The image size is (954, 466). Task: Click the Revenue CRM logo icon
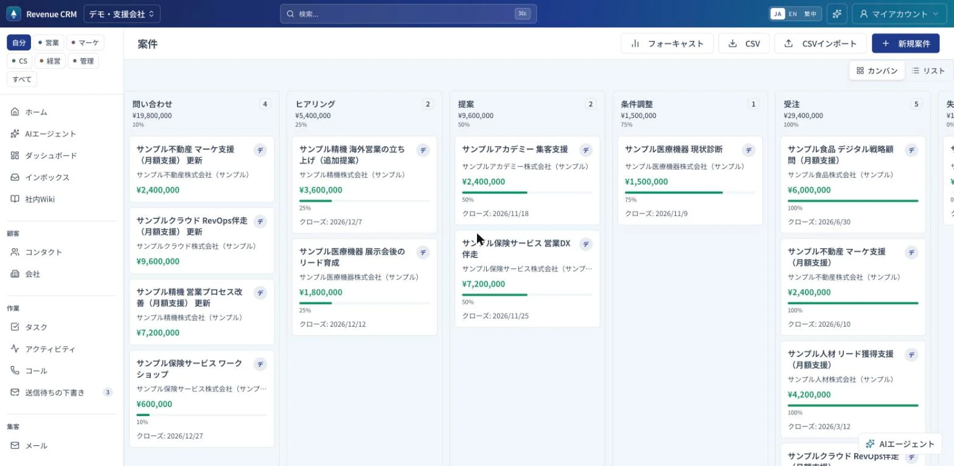click(x=13, y=13)
